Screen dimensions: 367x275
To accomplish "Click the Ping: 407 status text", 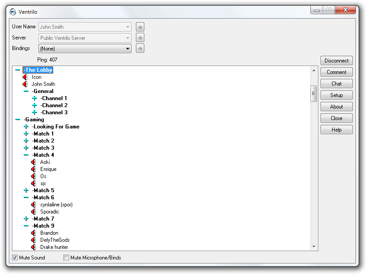I will point(47,60).
